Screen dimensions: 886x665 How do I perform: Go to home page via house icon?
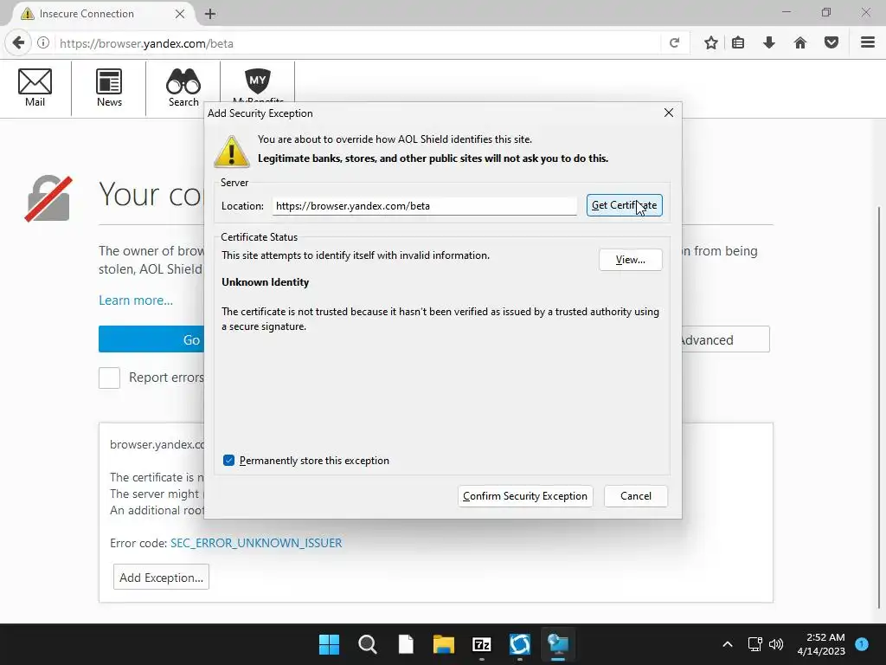800,43
